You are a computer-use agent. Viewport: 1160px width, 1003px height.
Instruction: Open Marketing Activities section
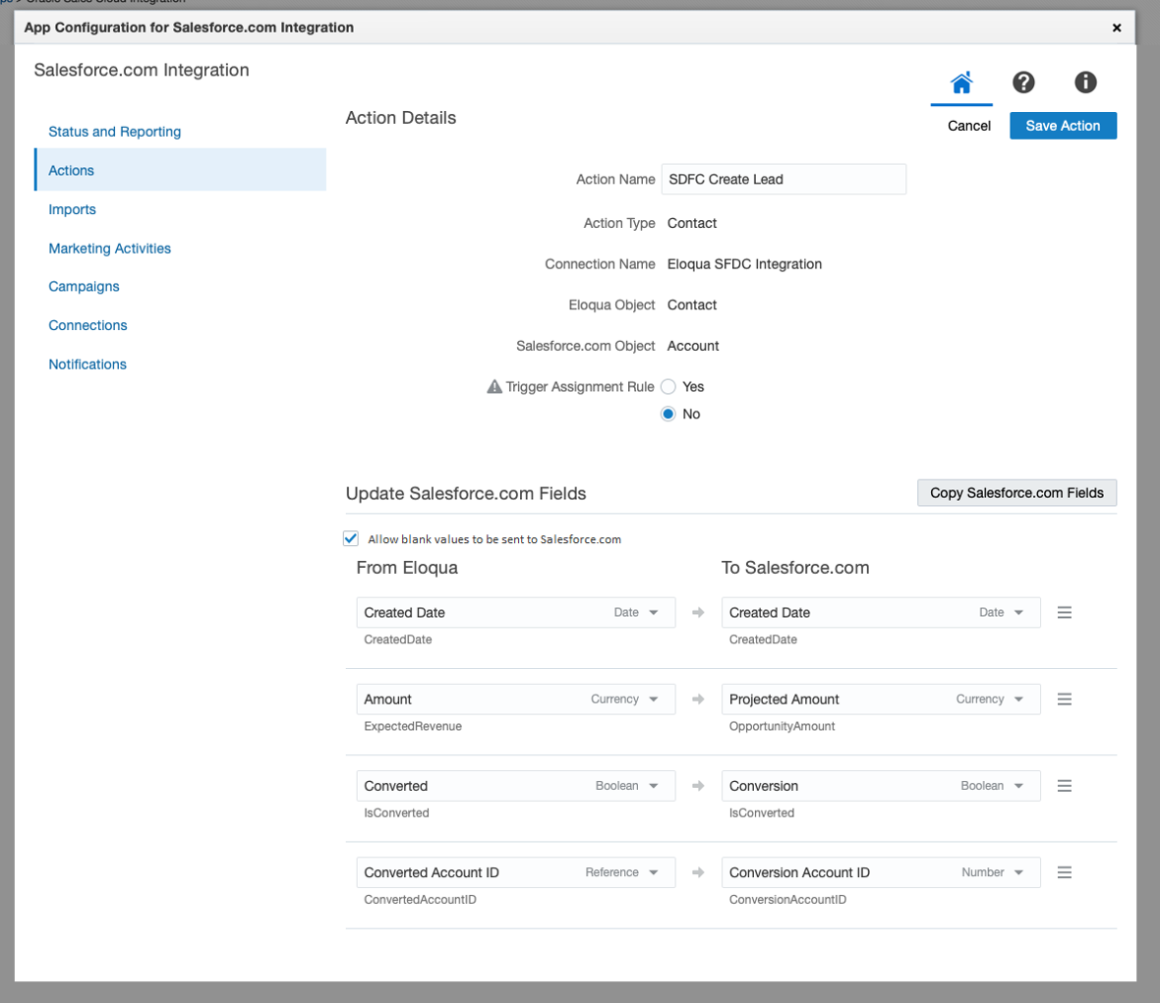tap(109, 249)
